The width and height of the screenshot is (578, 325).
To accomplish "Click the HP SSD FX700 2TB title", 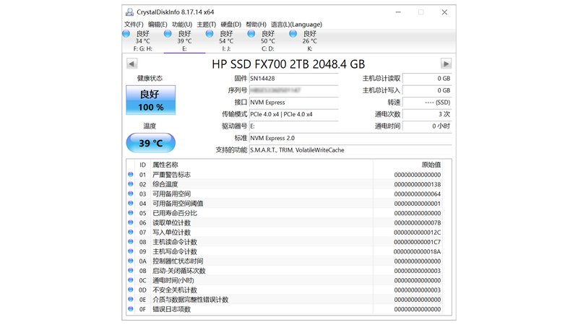I will pos(288,64).
